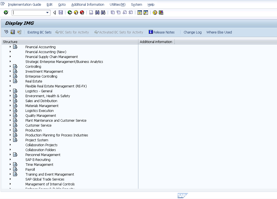Expand the Quality Management node
The image size is (277, 199).
(10, 115)
